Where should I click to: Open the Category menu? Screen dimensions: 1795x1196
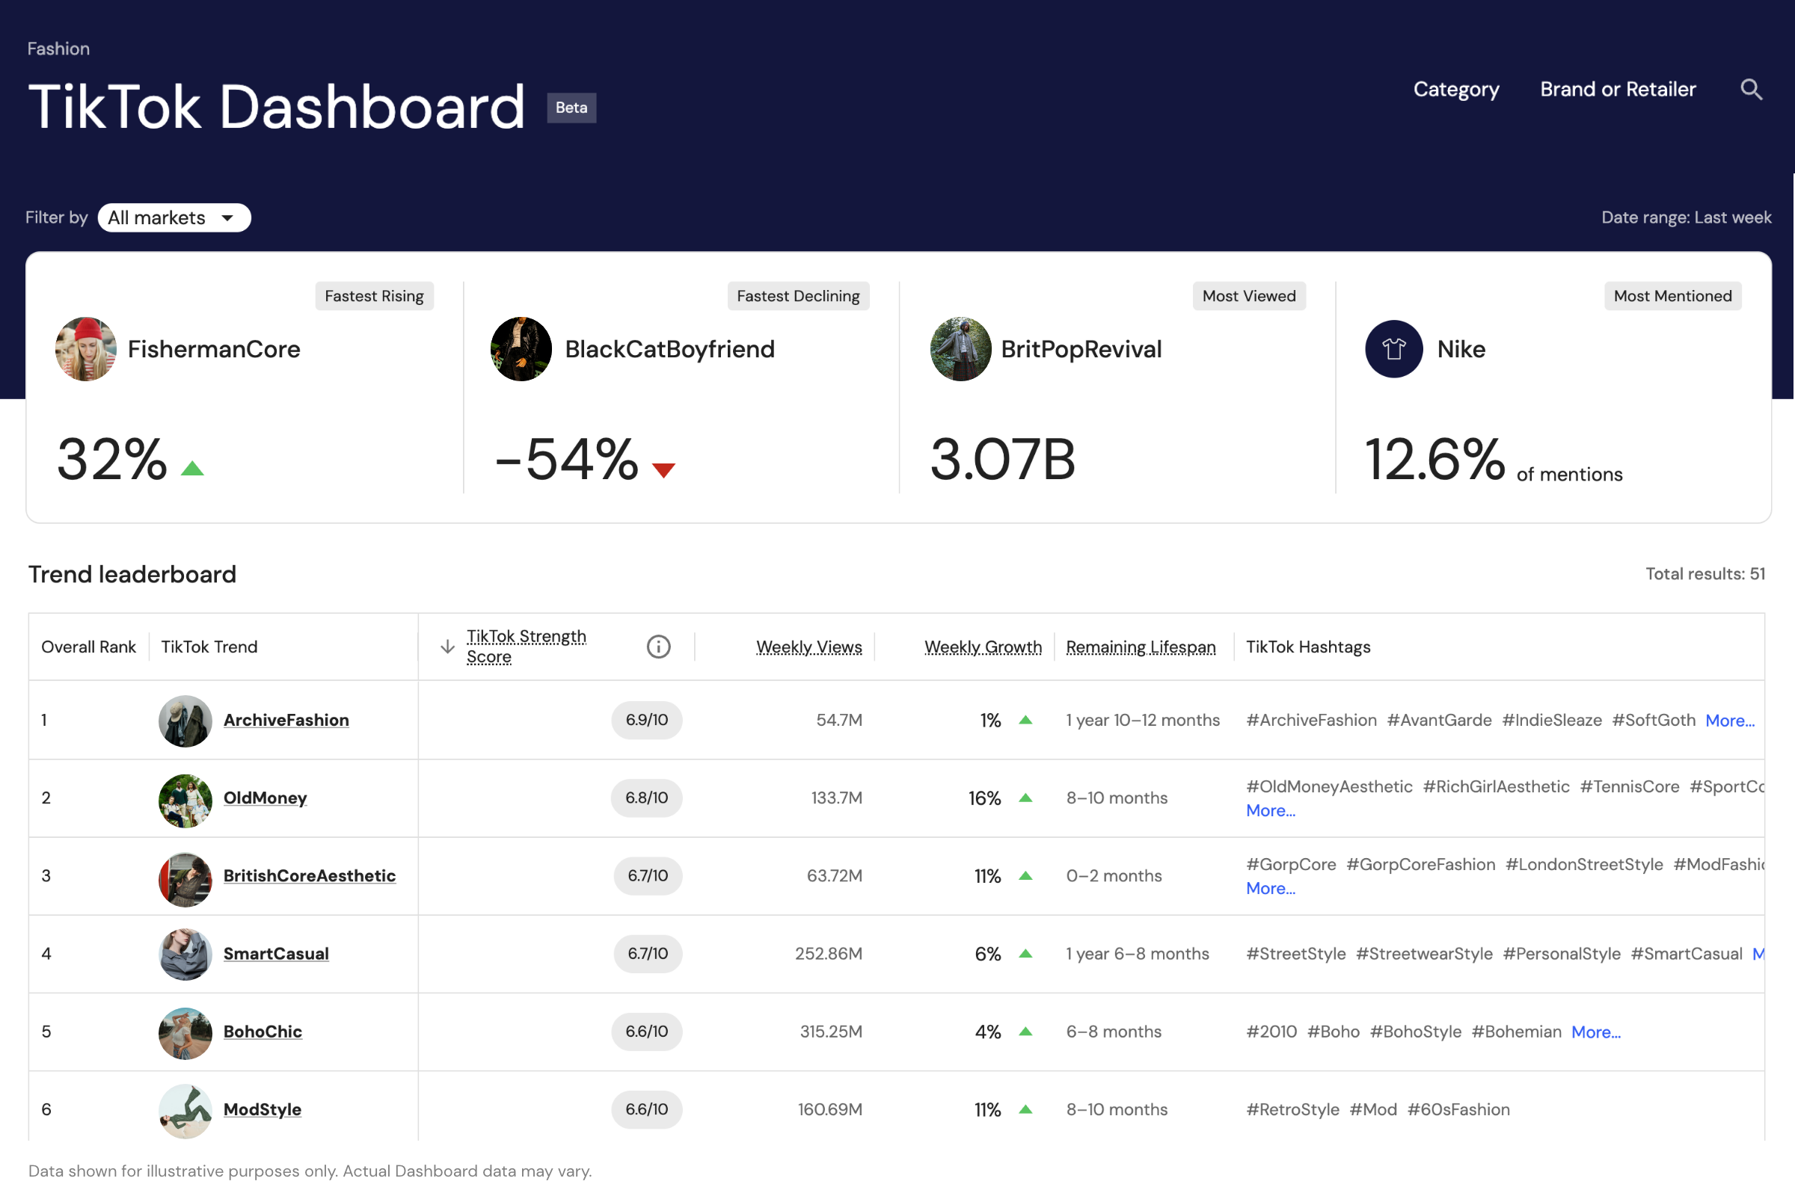click(x=1455, y=90)
